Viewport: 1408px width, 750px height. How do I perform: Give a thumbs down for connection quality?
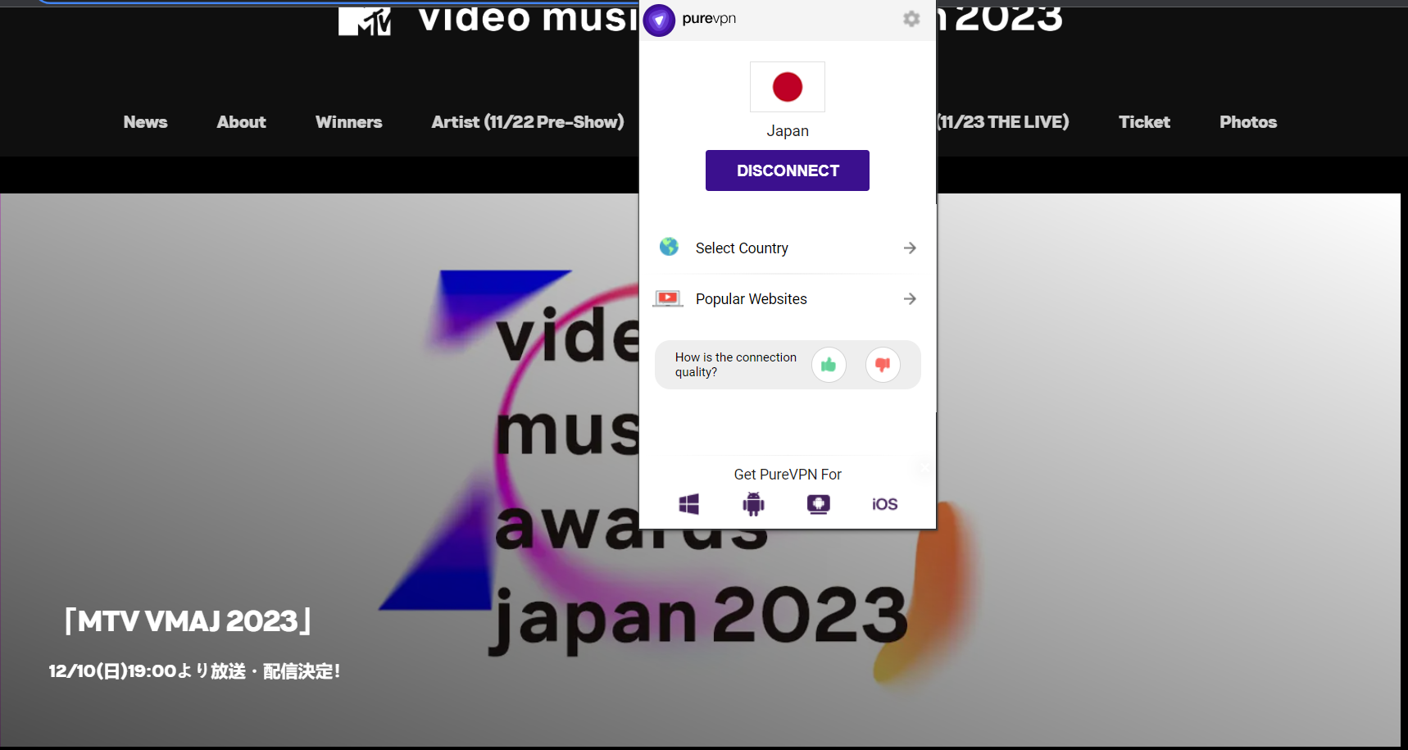[x=883, y=365]
